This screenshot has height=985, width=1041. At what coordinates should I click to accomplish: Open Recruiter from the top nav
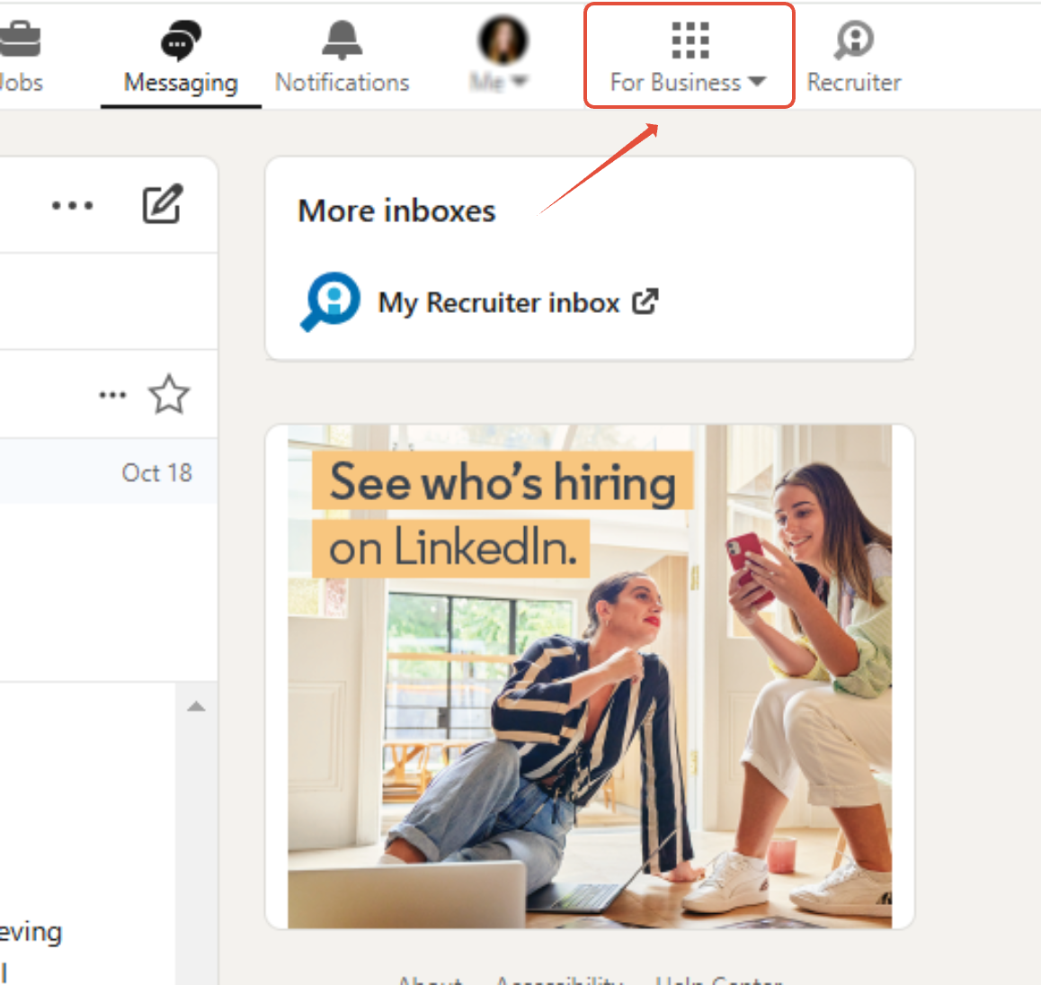coord(854,57)
